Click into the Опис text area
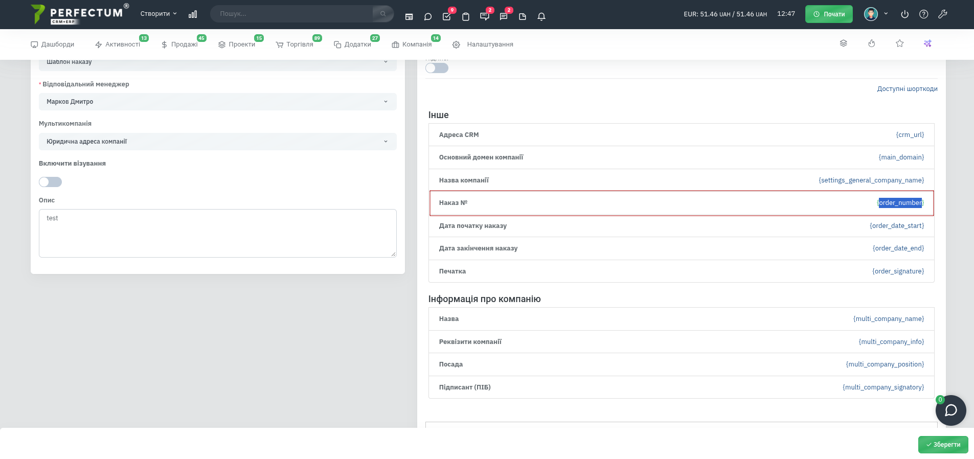 218,233
